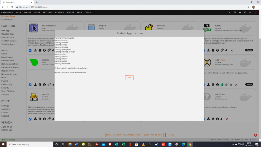This screenshot has height=147, width=261.
Task: Select the Trending Apps category
Action: point(8,44)
